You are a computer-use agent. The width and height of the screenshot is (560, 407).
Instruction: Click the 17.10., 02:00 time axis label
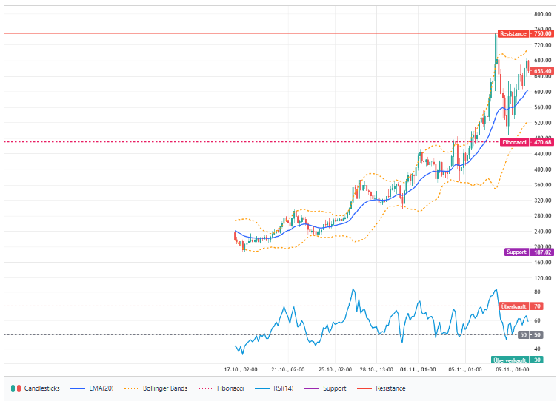241,369
